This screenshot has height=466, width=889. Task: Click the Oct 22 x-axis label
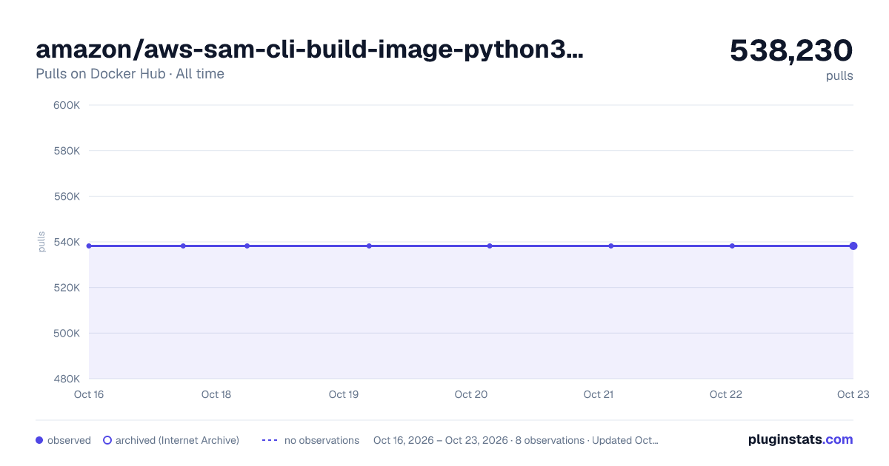(x=726, y=394)
